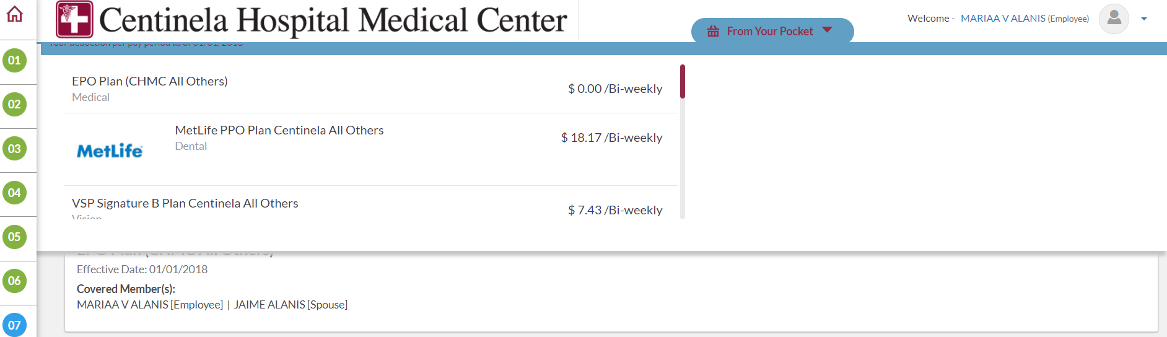This screenshot has width=1167, height=337.
Task: Click the MetLife logo
Action: tap(110, 151)
